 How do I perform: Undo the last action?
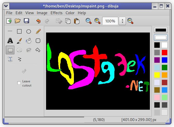tap(38, 21)
